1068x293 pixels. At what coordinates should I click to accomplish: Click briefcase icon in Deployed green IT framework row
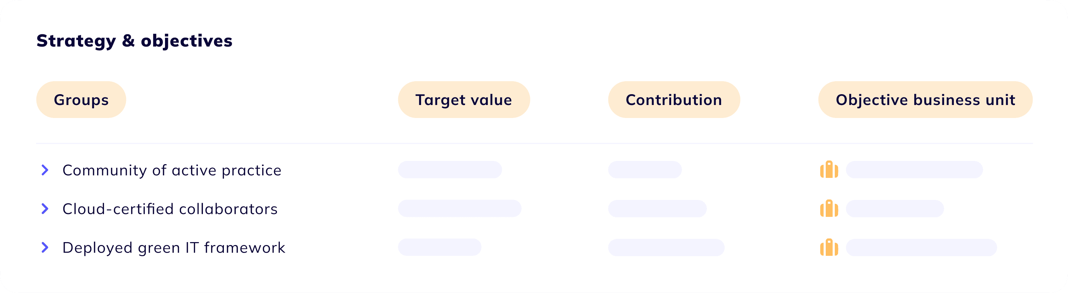pyautogui.click(x=829, y=248)
